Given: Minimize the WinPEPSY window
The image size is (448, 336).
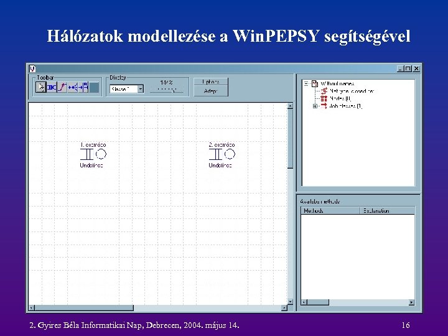Looking at the screenshot, I should pos(400,69).
